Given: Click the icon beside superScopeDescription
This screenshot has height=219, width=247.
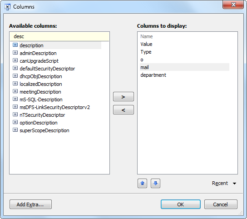Looking at the screenshot, I should coord(15,130).
